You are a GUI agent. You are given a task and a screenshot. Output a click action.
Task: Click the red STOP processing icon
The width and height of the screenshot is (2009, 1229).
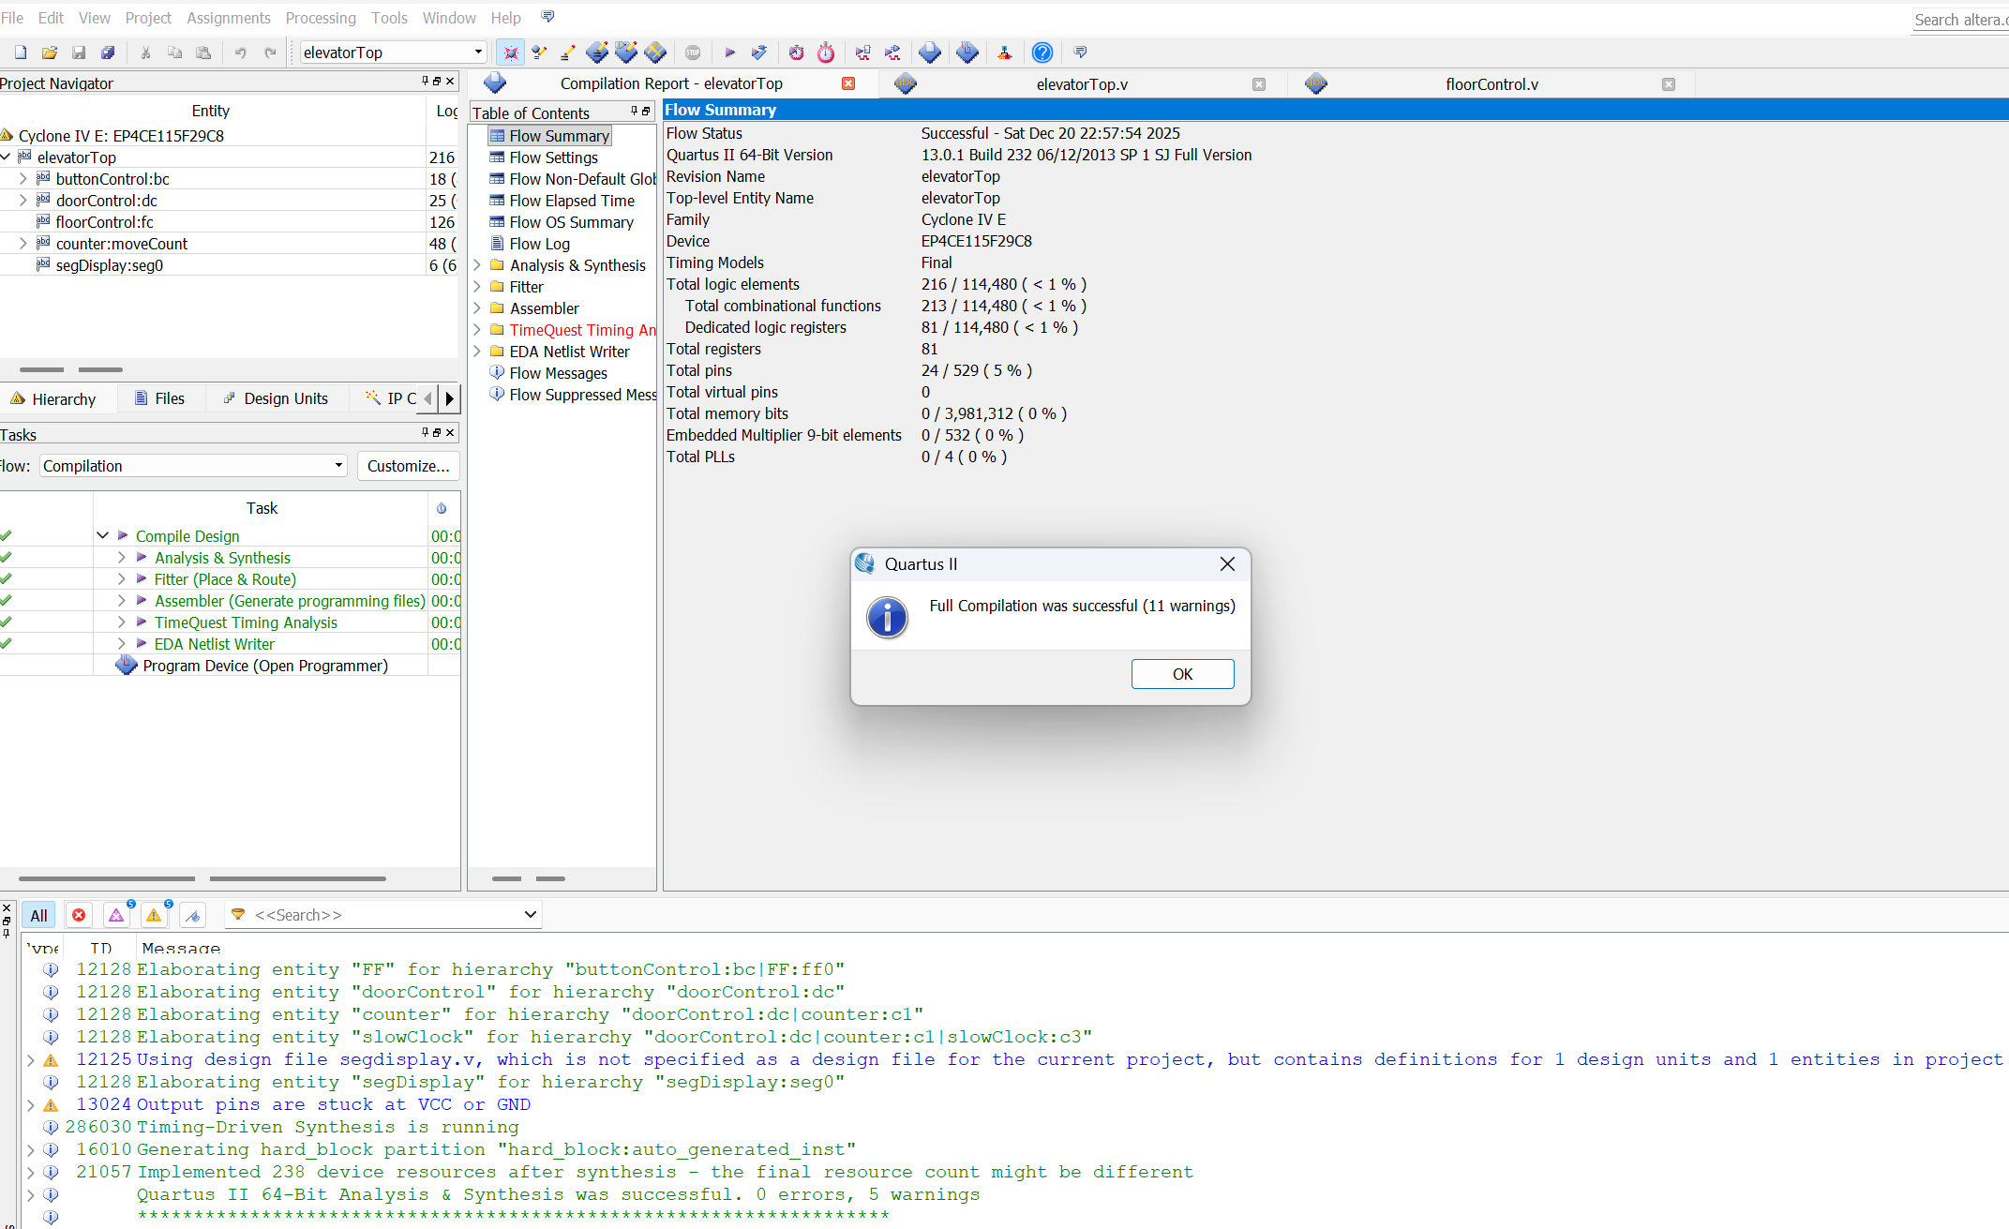pyautogui.click(x=693, y=52)
